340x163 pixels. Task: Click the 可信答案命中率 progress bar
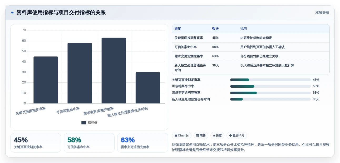(270, 86)
